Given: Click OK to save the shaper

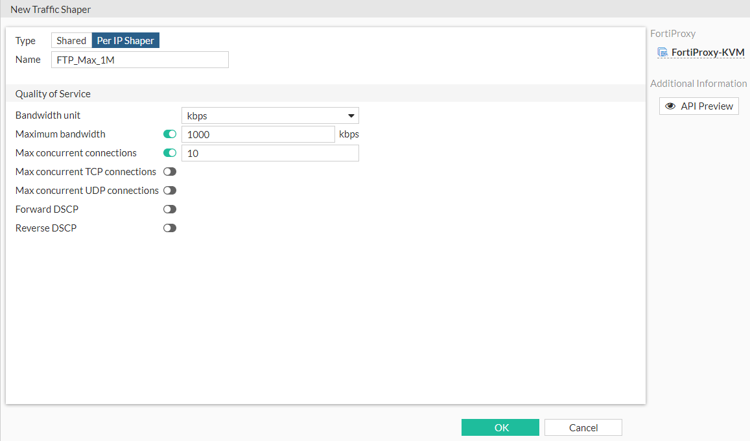Looking at the screenshot, I should pyautogui.click(x=500, y=427).
